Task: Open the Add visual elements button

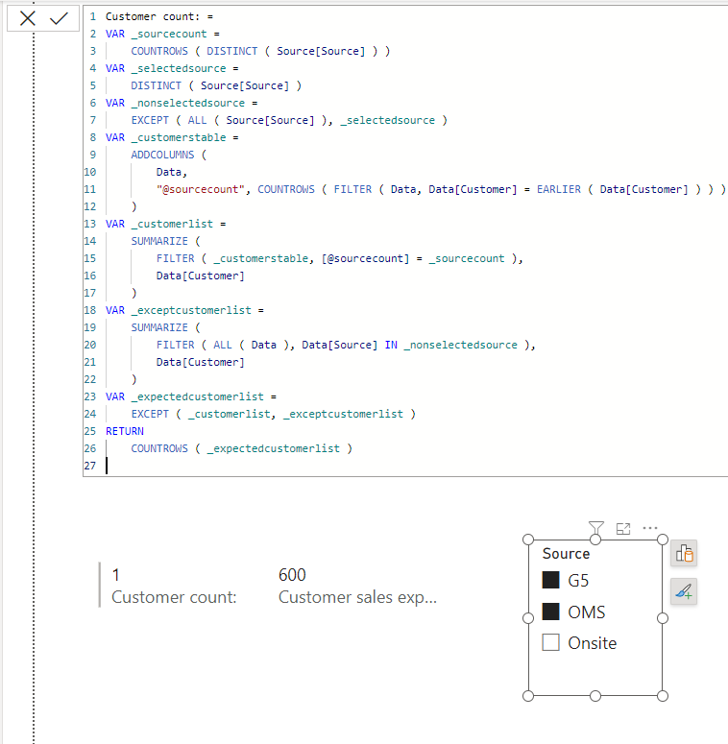Action: pyautogui.click(x=684, y=553)
